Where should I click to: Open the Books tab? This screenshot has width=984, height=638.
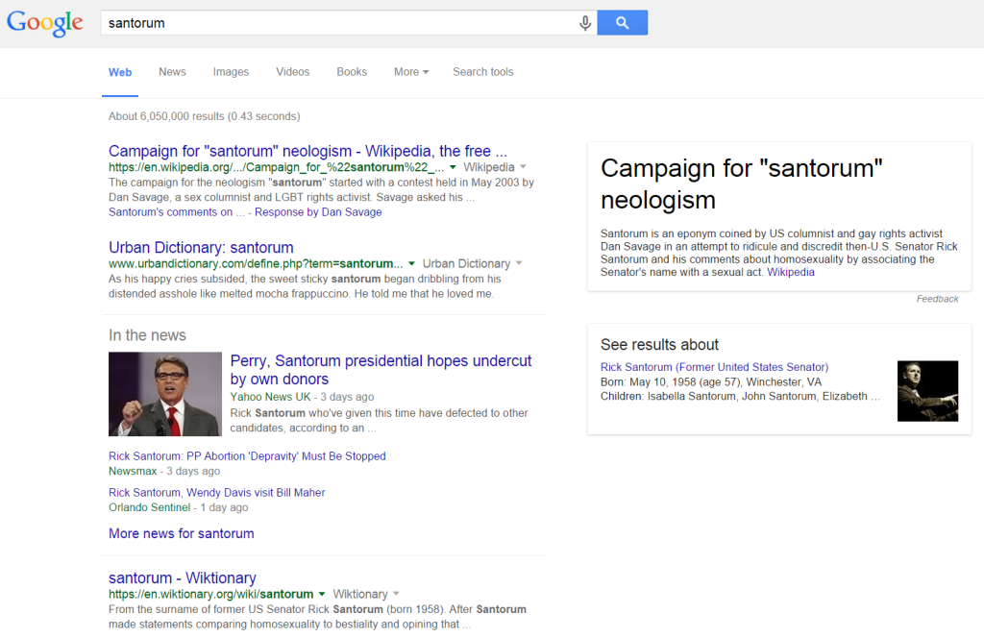352,71
